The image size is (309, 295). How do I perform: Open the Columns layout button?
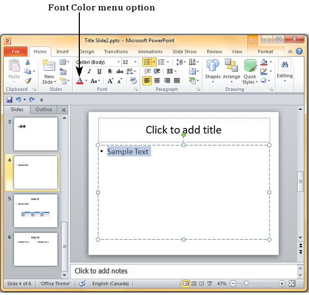coord(171,71)
